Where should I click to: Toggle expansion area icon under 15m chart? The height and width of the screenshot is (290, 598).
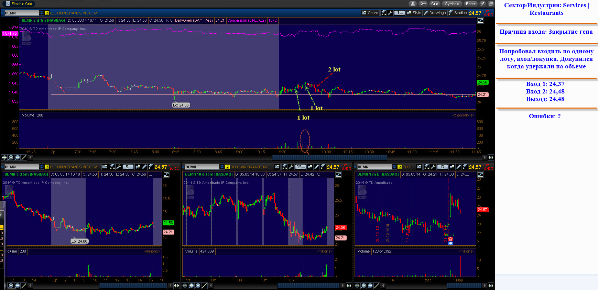point(349,286)
